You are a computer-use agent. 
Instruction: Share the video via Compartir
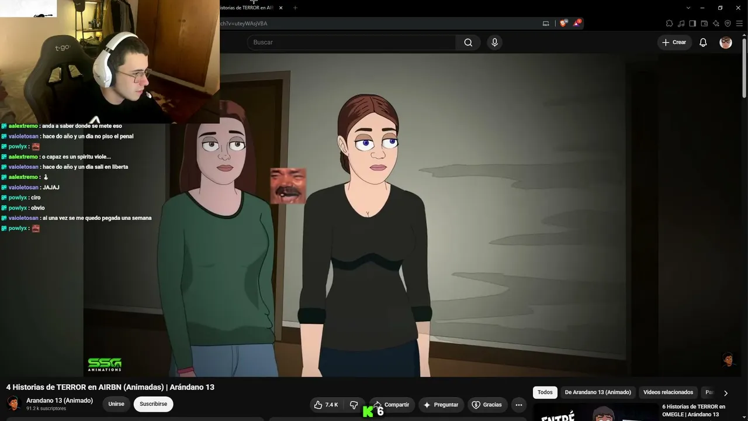click(392, 405)
